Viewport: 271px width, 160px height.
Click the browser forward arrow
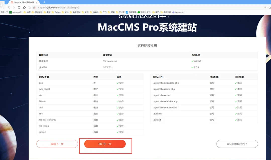pyautogui.click(x=14, y=7)
